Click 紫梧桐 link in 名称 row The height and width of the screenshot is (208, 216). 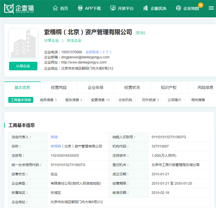tap(56, 146)
